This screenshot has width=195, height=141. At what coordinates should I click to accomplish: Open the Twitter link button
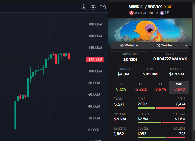pyautogui.click(x=165, y=46)
